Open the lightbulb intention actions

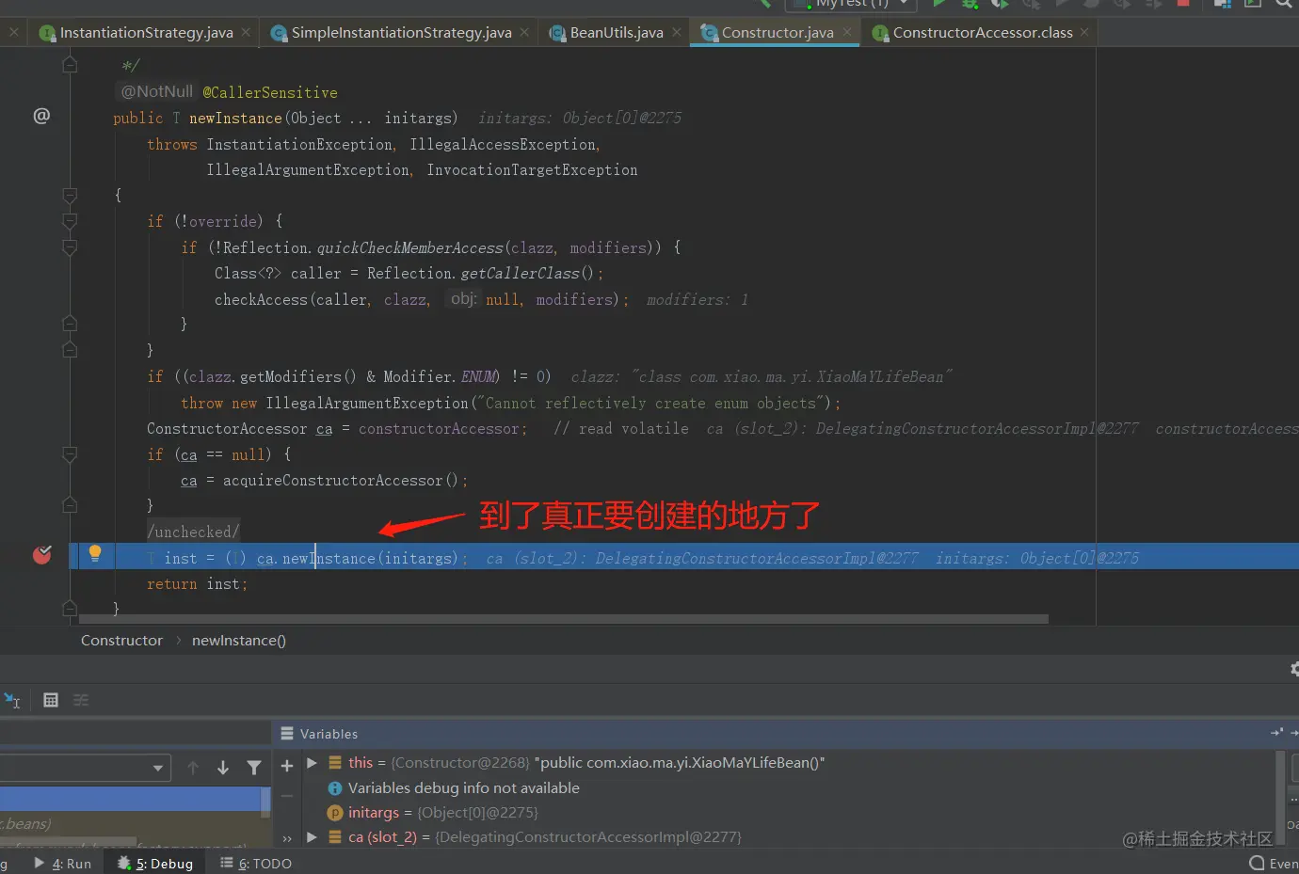[x=94, y=553]
